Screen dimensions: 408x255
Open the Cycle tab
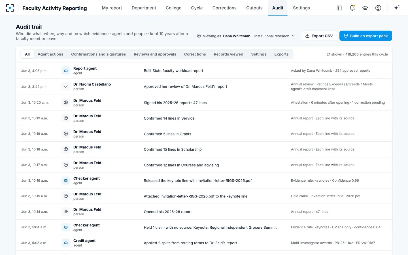pos(197,8)
